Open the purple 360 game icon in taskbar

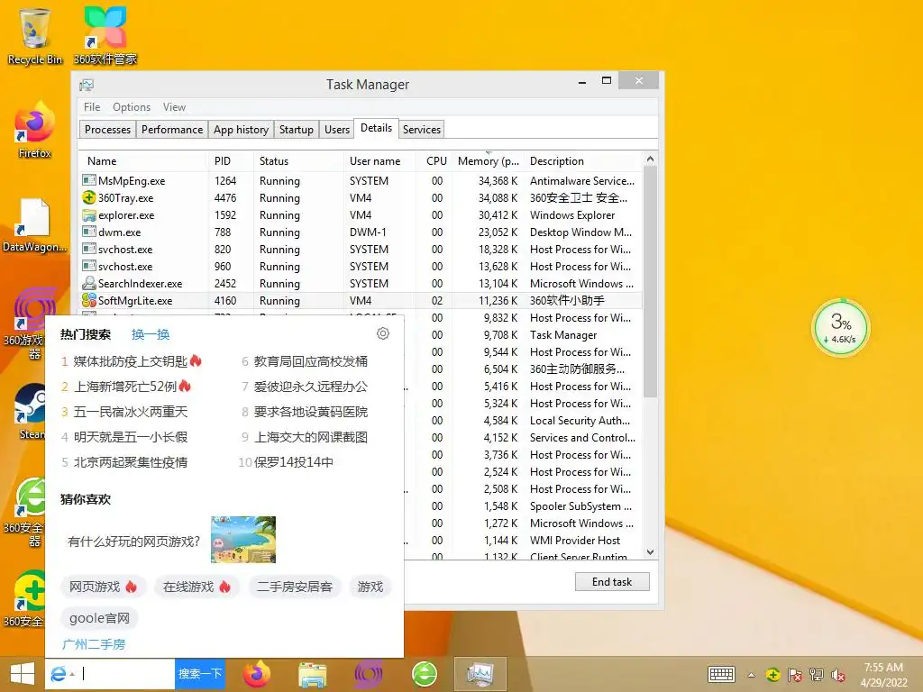point(369,674)
